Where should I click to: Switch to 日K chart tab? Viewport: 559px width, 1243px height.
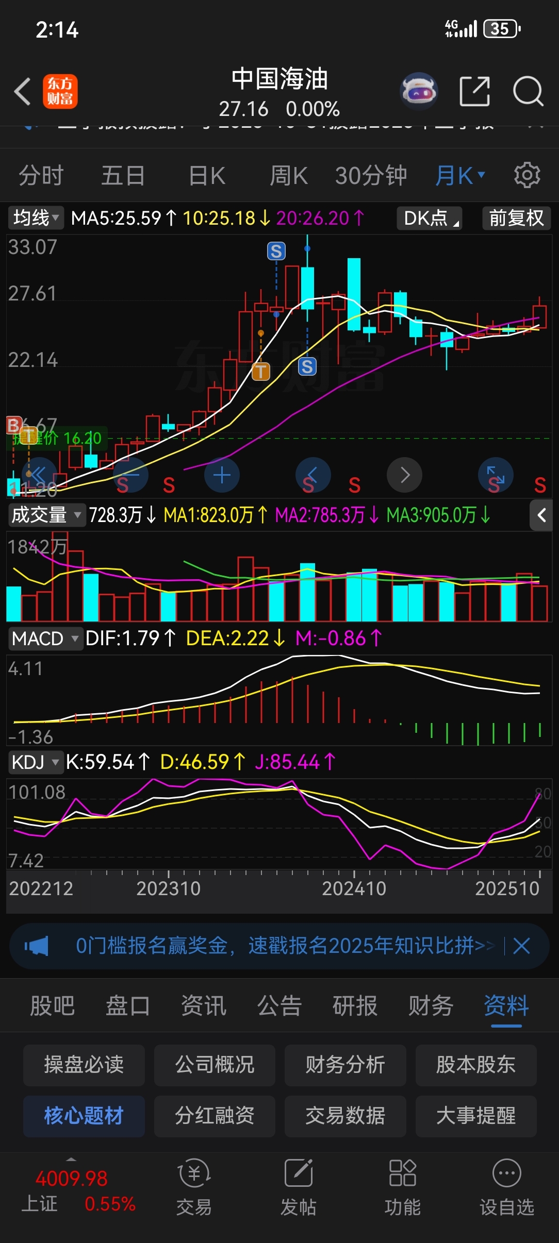tap(207, 175)
